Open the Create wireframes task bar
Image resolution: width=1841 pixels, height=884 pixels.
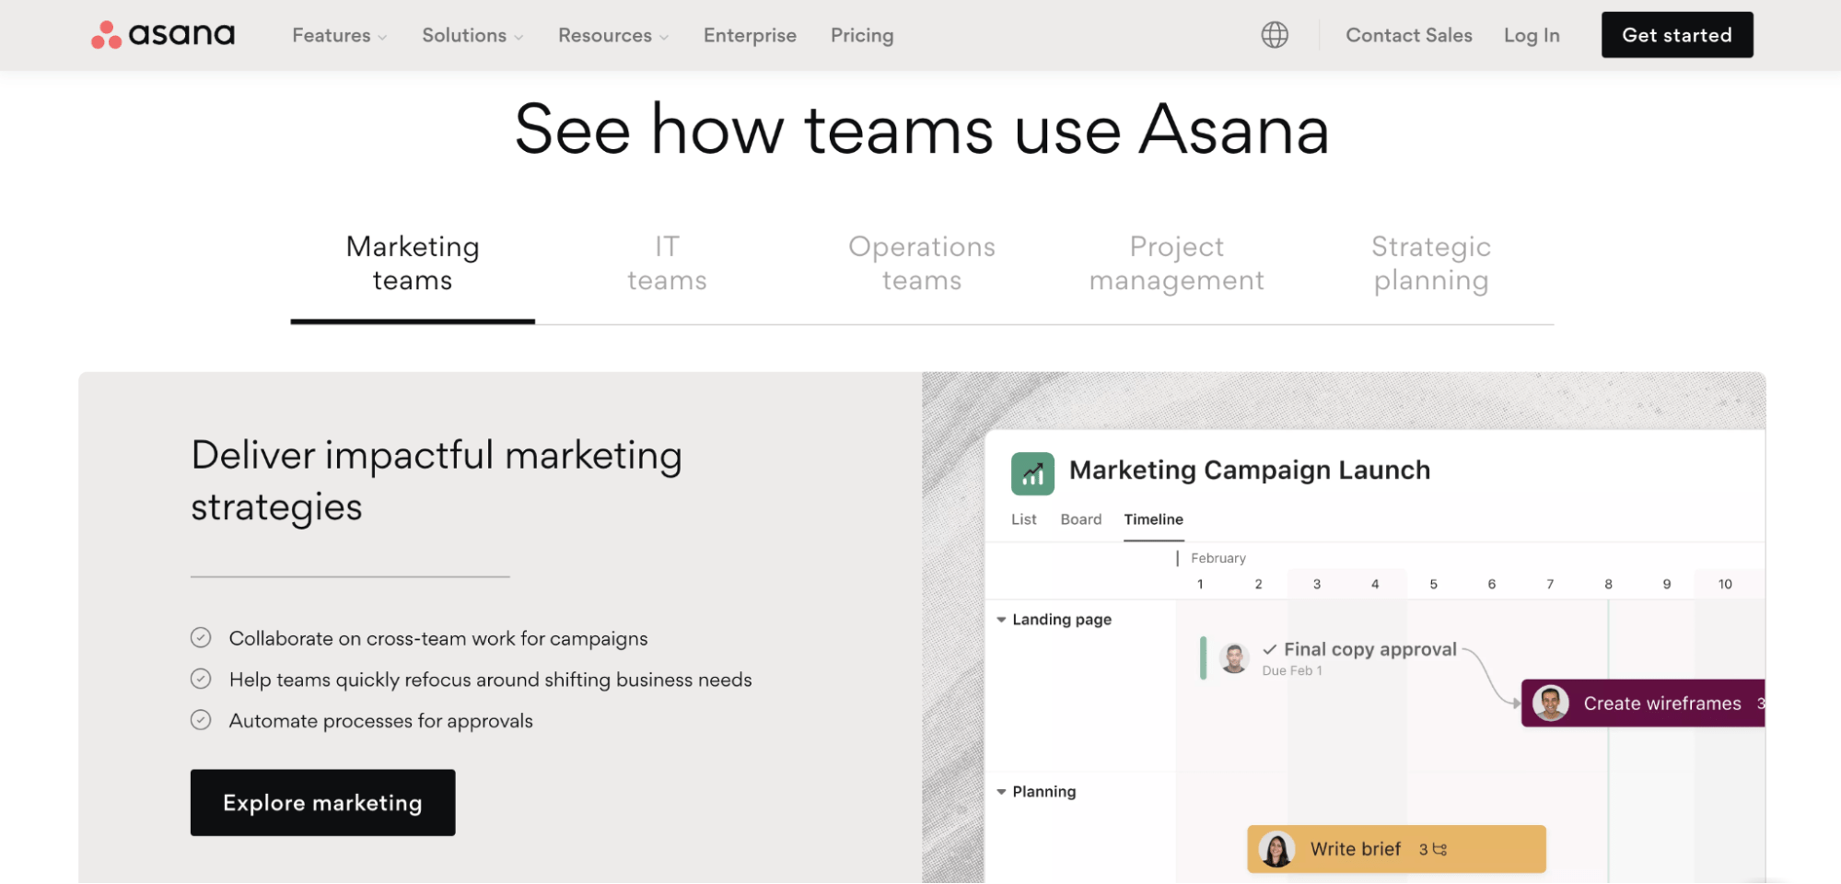tap(1643, 704)
